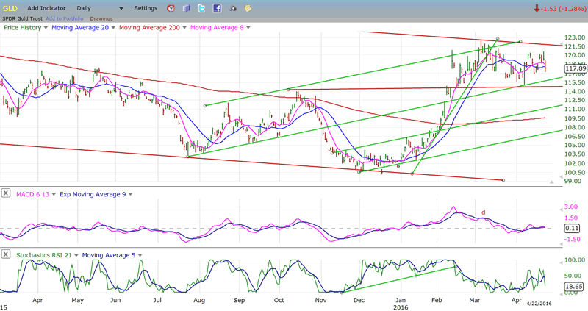Click the alarm clock alert icon
588x311 pixels.
171,8
